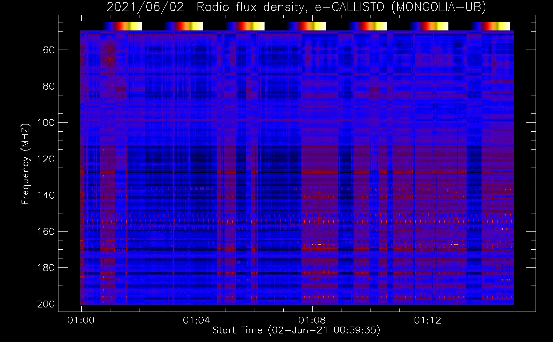This screenshot has height=342, width=553.
Task: Click the 200 MHz frequency label
Action: tap(46, 304)
